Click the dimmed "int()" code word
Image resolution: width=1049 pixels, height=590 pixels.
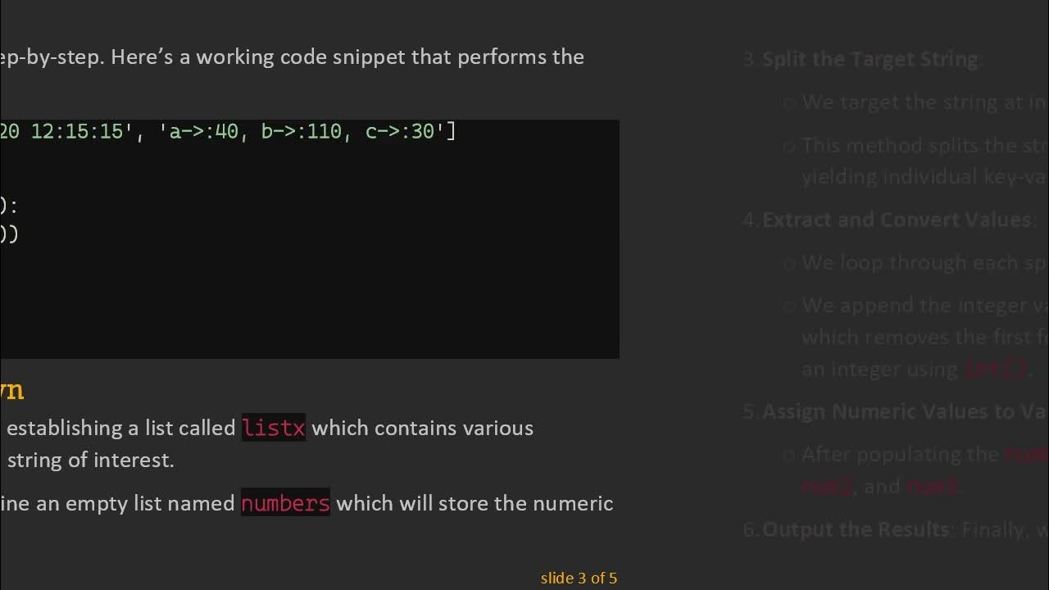pos(994,369)
